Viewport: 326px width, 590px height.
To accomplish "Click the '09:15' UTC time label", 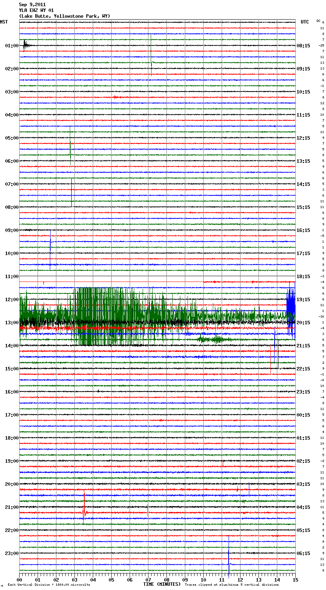I will coord(303,69).
